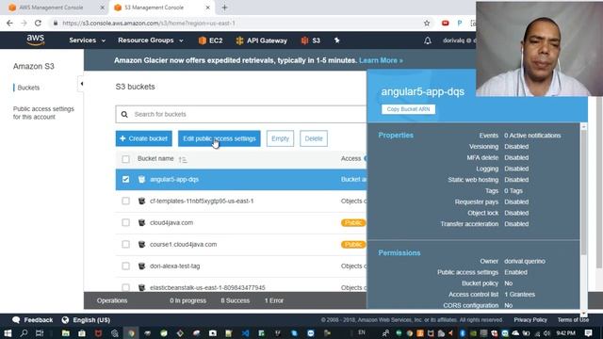Image resolution: width=603 pixels, height=339 pixels.
Task: Check the elasticbeanstalk bucket checkbox
Action: pyautogui.click(x=125, y=287)
